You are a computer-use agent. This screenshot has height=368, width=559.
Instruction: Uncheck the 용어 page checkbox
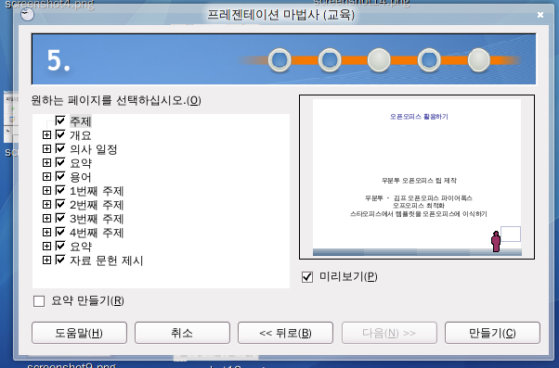click(60, 176)
